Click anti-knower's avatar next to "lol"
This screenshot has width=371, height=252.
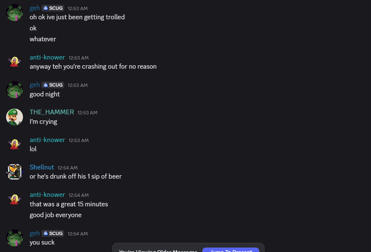click(x=15, y=144)
